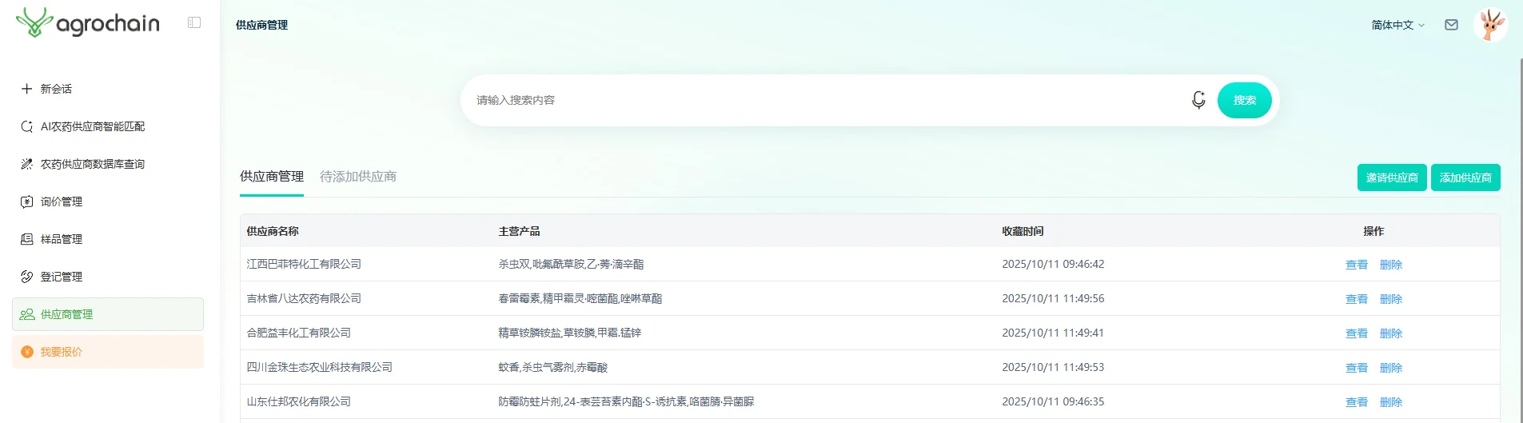
Task: Click the agrochain logo
Action: pyautogui.click(x=88, y=22)
